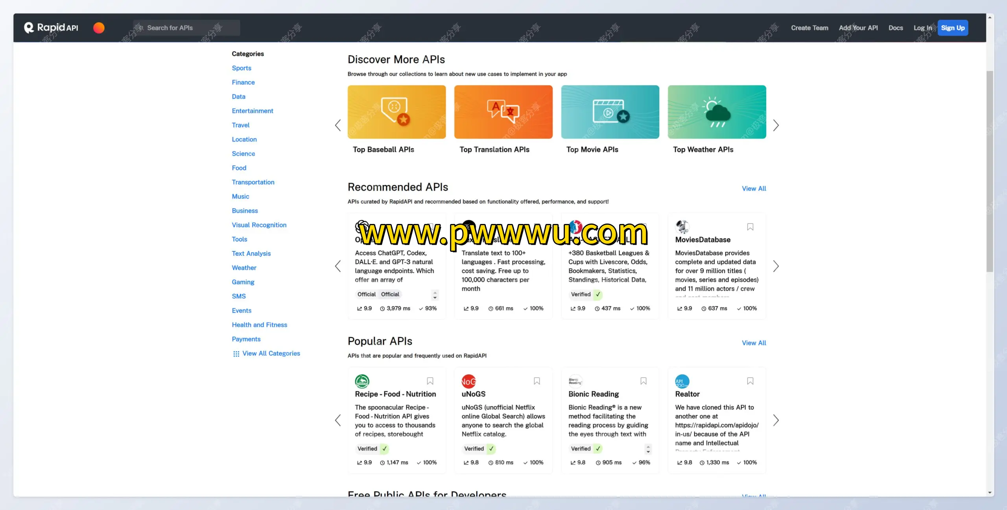This screenshot has width=1007, height=510.
Task: Click the MoviesDatabase logo icon
Action: point(682,227)
